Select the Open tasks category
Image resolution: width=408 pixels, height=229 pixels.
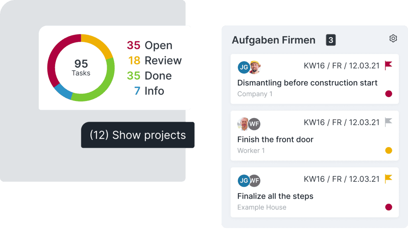coord(149,45)
